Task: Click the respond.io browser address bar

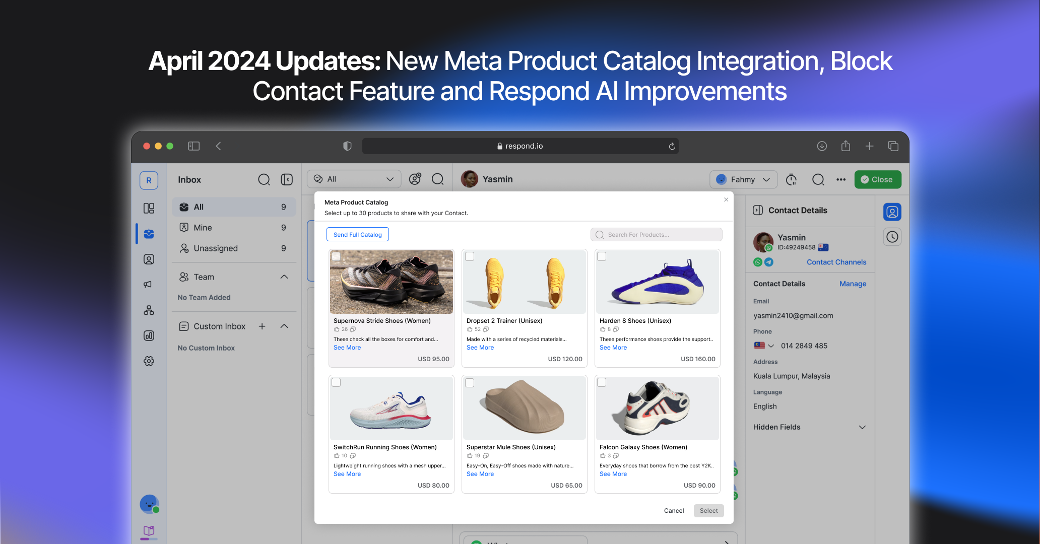Action: coord(520,146)
